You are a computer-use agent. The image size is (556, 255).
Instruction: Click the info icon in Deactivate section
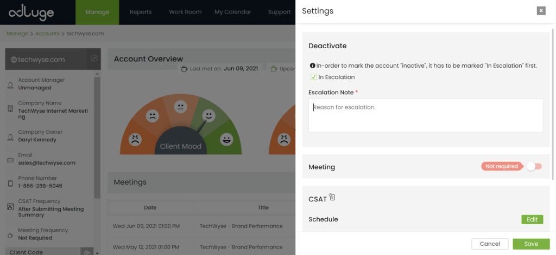tap(312, 66)
